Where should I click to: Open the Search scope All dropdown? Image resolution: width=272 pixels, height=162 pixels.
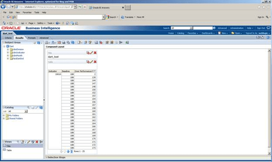click(x=191, y=28)
